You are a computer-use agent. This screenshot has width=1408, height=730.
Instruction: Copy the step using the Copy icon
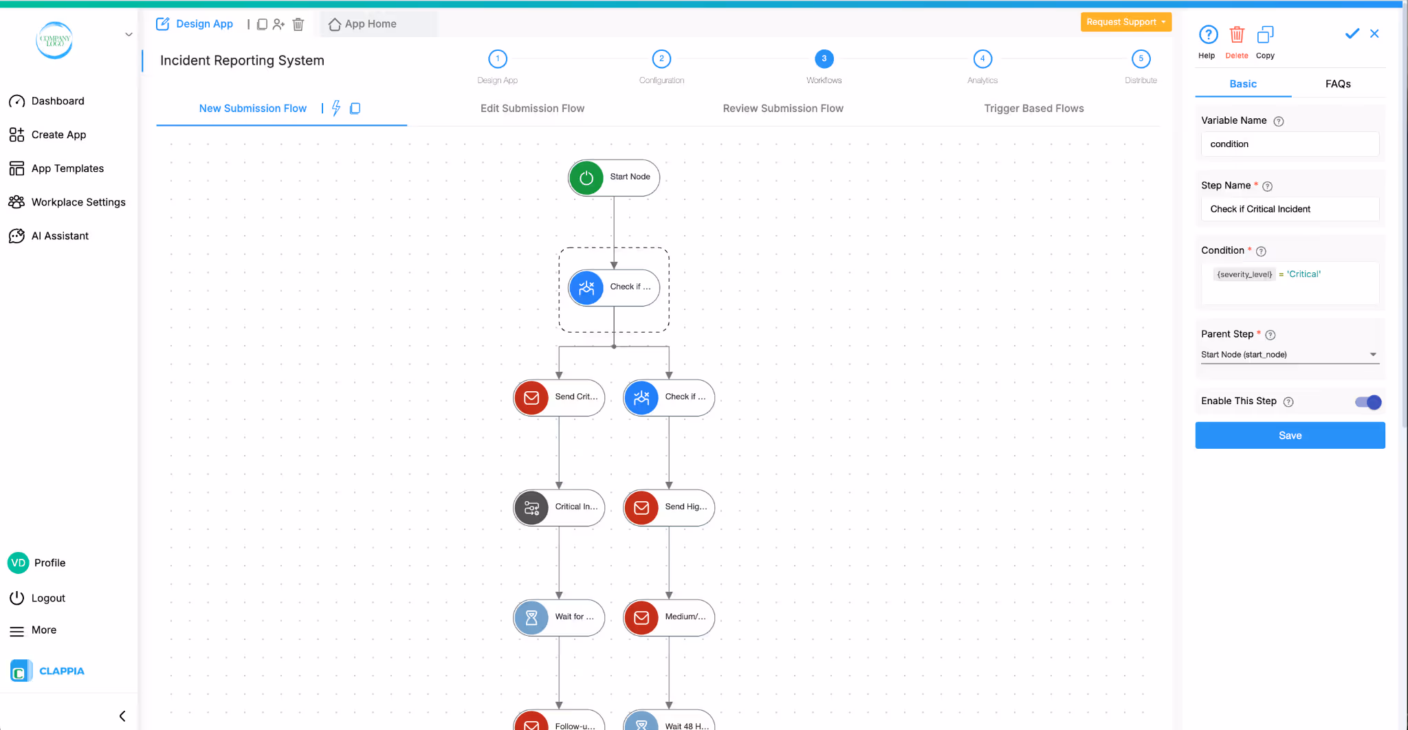click(x=1266, y=34)
